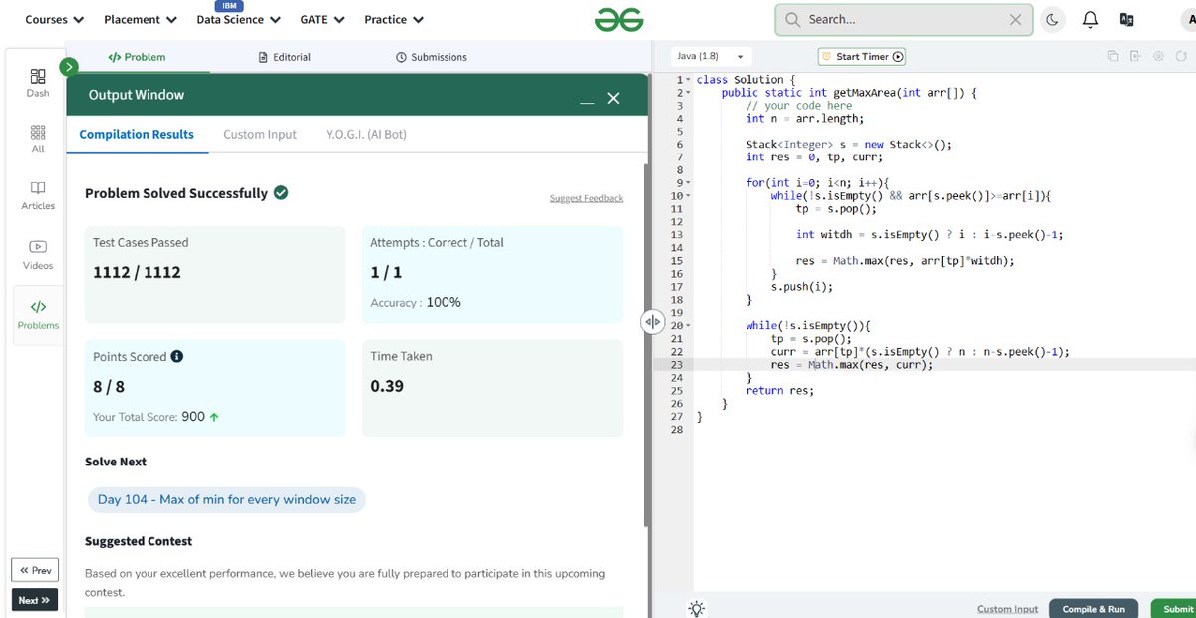Open the Articles sidebar icon
Image resolution: width=1196 pixels, height=618 pixels.
(38, 195)
